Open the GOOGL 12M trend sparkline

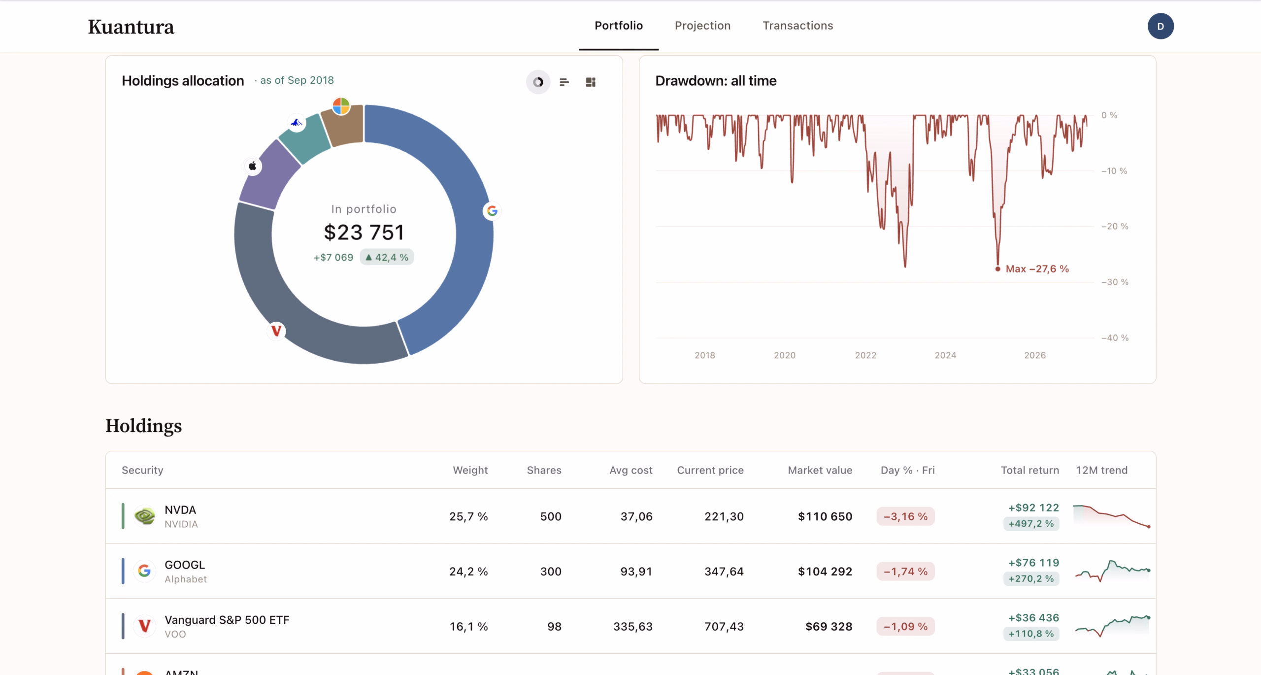point(1112,571)
